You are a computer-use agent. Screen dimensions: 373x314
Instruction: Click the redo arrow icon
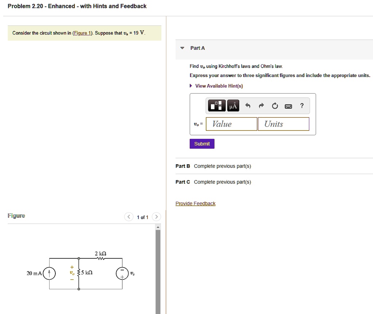(x=261, y=105)
